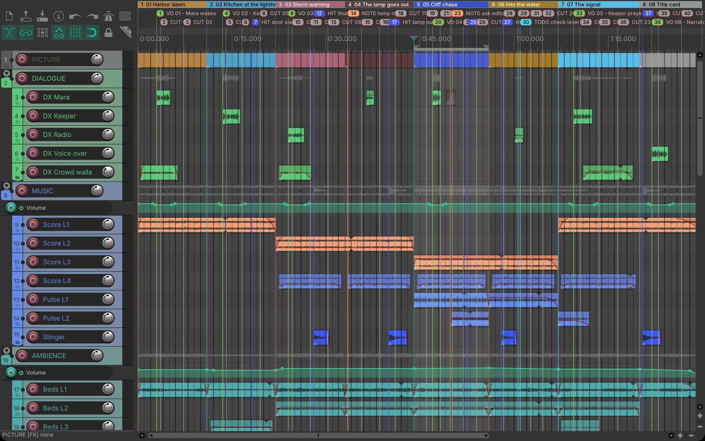Arm the PICTURE track for recording
705x441 pixels.
click(x=22, y=60)
